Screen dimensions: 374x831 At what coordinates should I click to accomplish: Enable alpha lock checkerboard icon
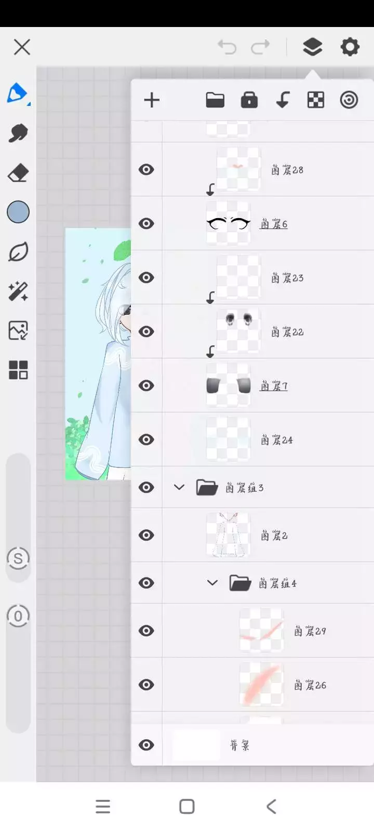(x=316, y=100)
